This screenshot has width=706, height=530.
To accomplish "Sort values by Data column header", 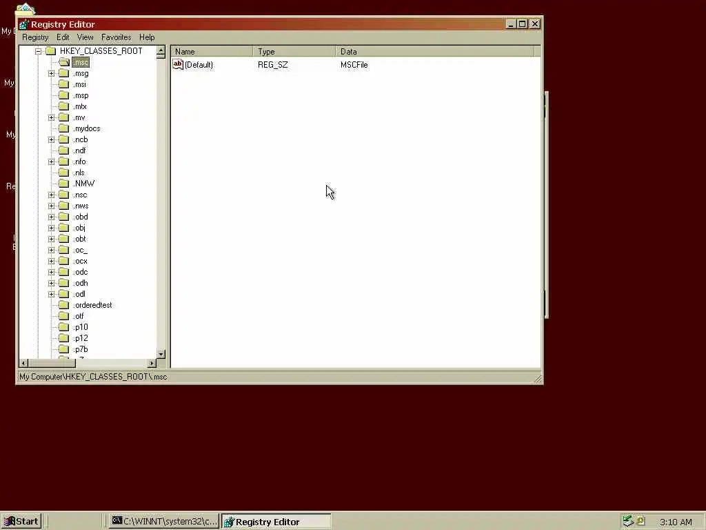I will [x=435, y=51].
